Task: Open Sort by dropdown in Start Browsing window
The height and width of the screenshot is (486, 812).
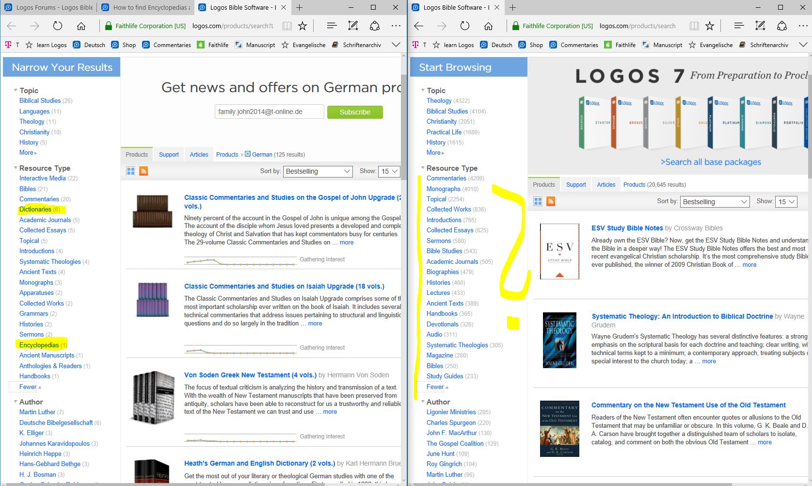Action: (715, 202)
